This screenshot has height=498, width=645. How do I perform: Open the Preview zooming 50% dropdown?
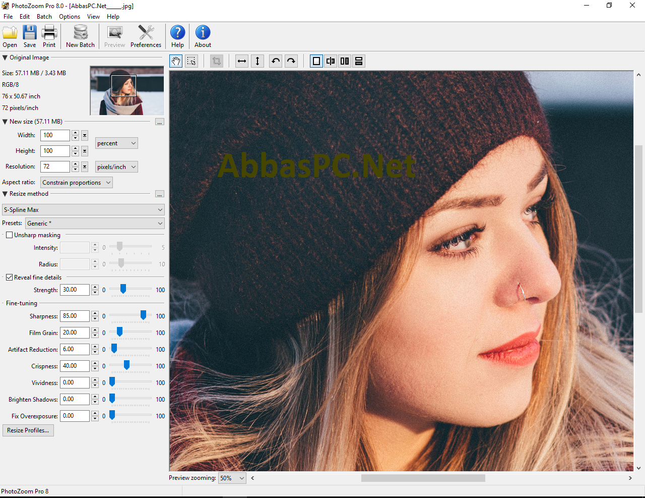click(x=232, y=478)
